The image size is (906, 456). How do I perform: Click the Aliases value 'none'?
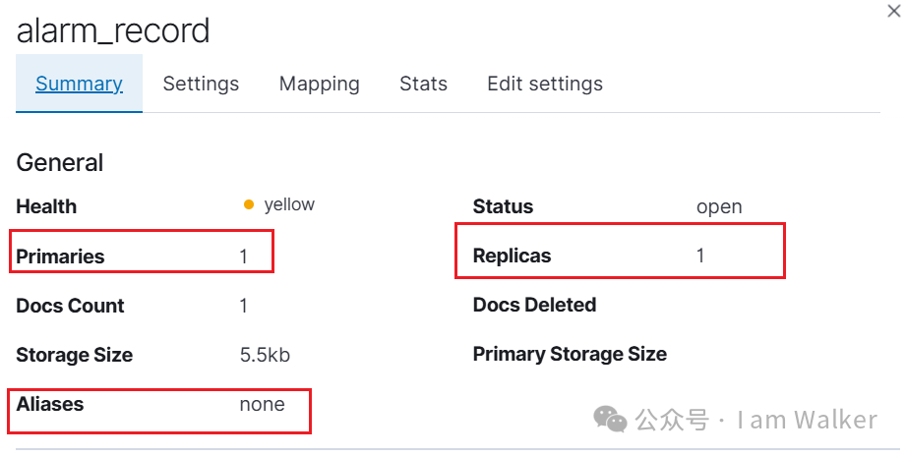(262, 404)
